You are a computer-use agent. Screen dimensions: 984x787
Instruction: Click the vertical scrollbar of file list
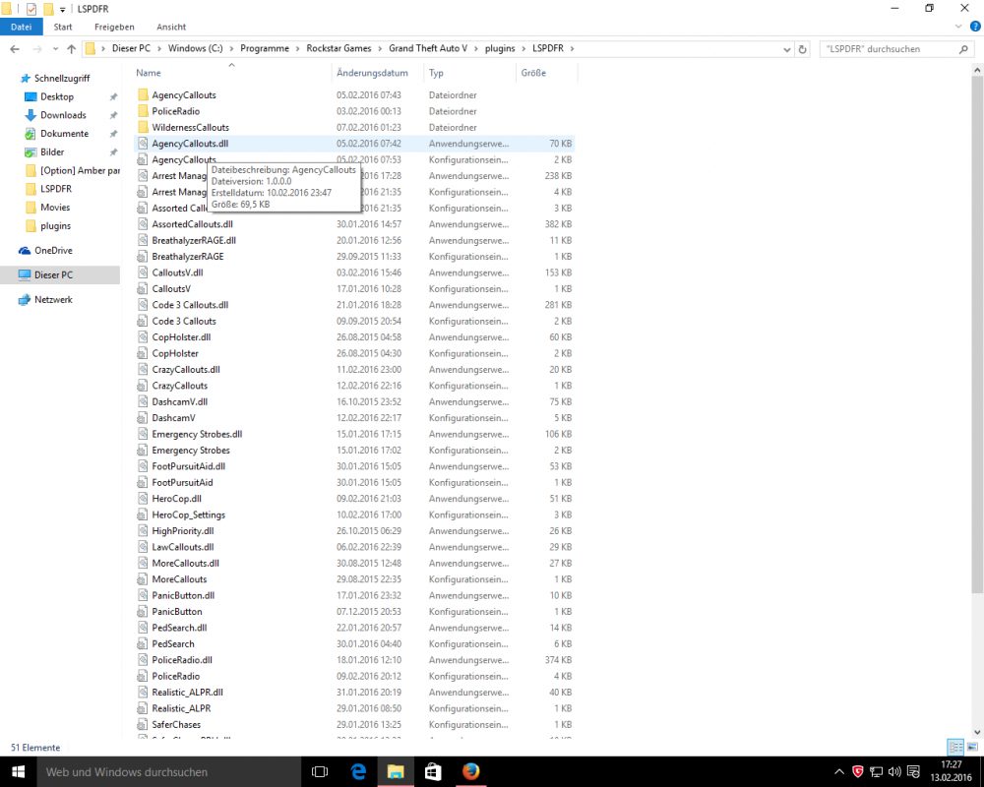pyautogui.click(x=977, y=335)
